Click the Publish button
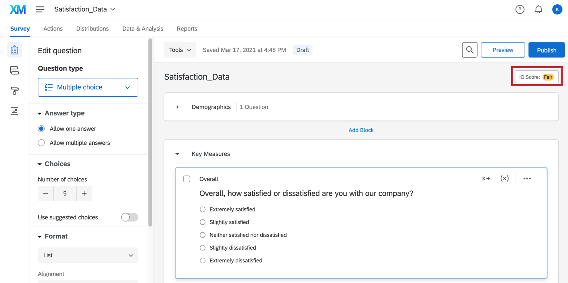 pos(546,50)
